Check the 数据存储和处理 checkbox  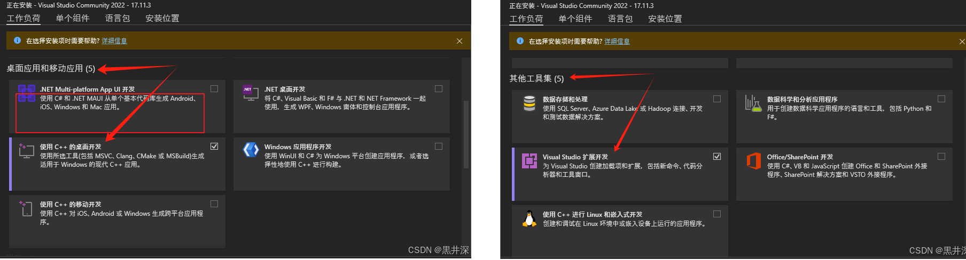[x=717, y=99]
